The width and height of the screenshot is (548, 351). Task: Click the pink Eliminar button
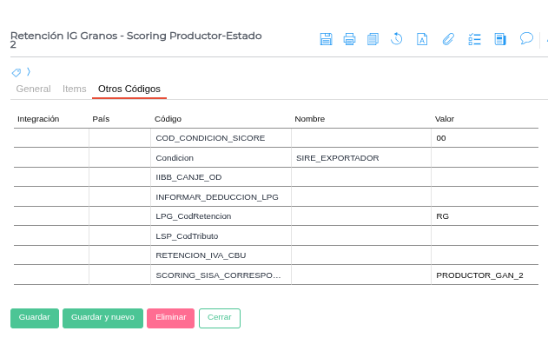coord(170,318)
